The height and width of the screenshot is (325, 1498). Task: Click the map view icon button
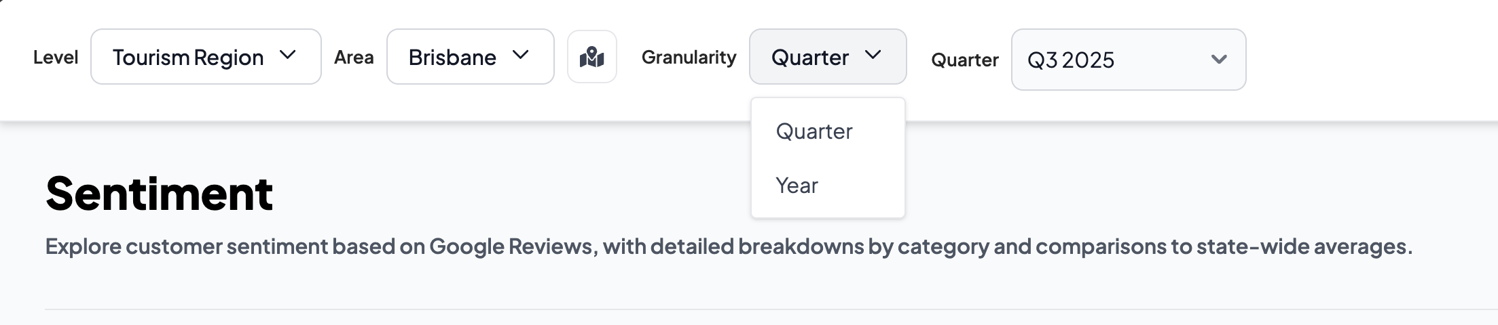[591, 57]
